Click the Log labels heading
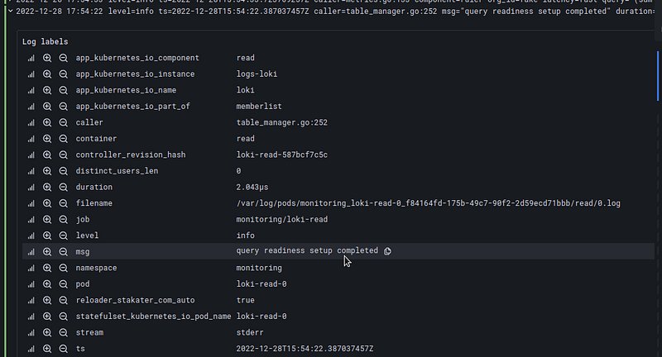This screenshot has height=357, width=662. point(46,41)
